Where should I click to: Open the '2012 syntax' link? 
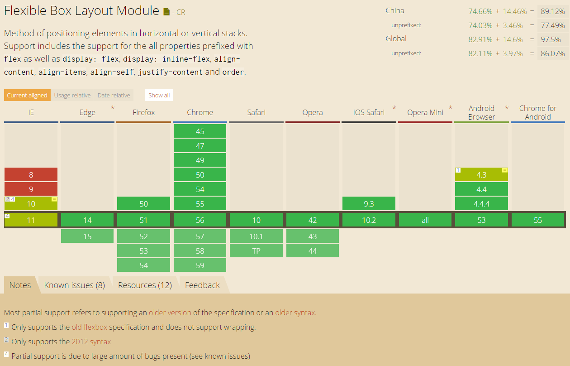[91, 342]
